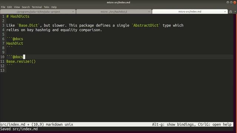237x133 pixels.
Task: Select the micro src/index.md tab
Action: pos(190,11)
